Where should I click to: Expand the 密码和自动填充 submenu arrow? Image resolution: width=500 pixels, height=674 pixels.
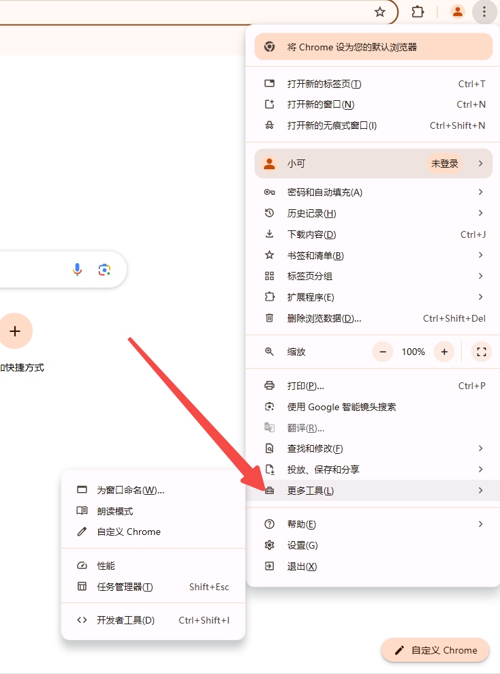[481, 192]
